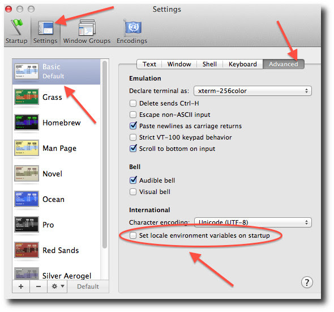Screen dimensions: 334x312
Task: Add a new profile with plus button
Action: coord(21,286)
